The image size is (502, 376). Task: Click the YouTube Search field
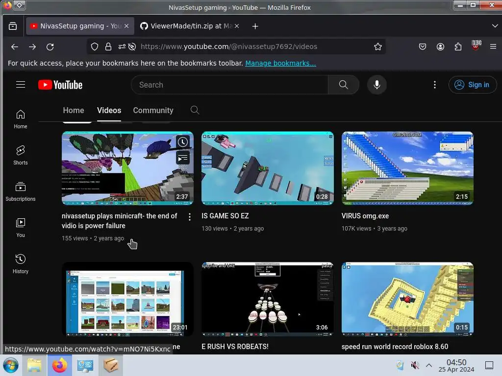click(229, 85)
